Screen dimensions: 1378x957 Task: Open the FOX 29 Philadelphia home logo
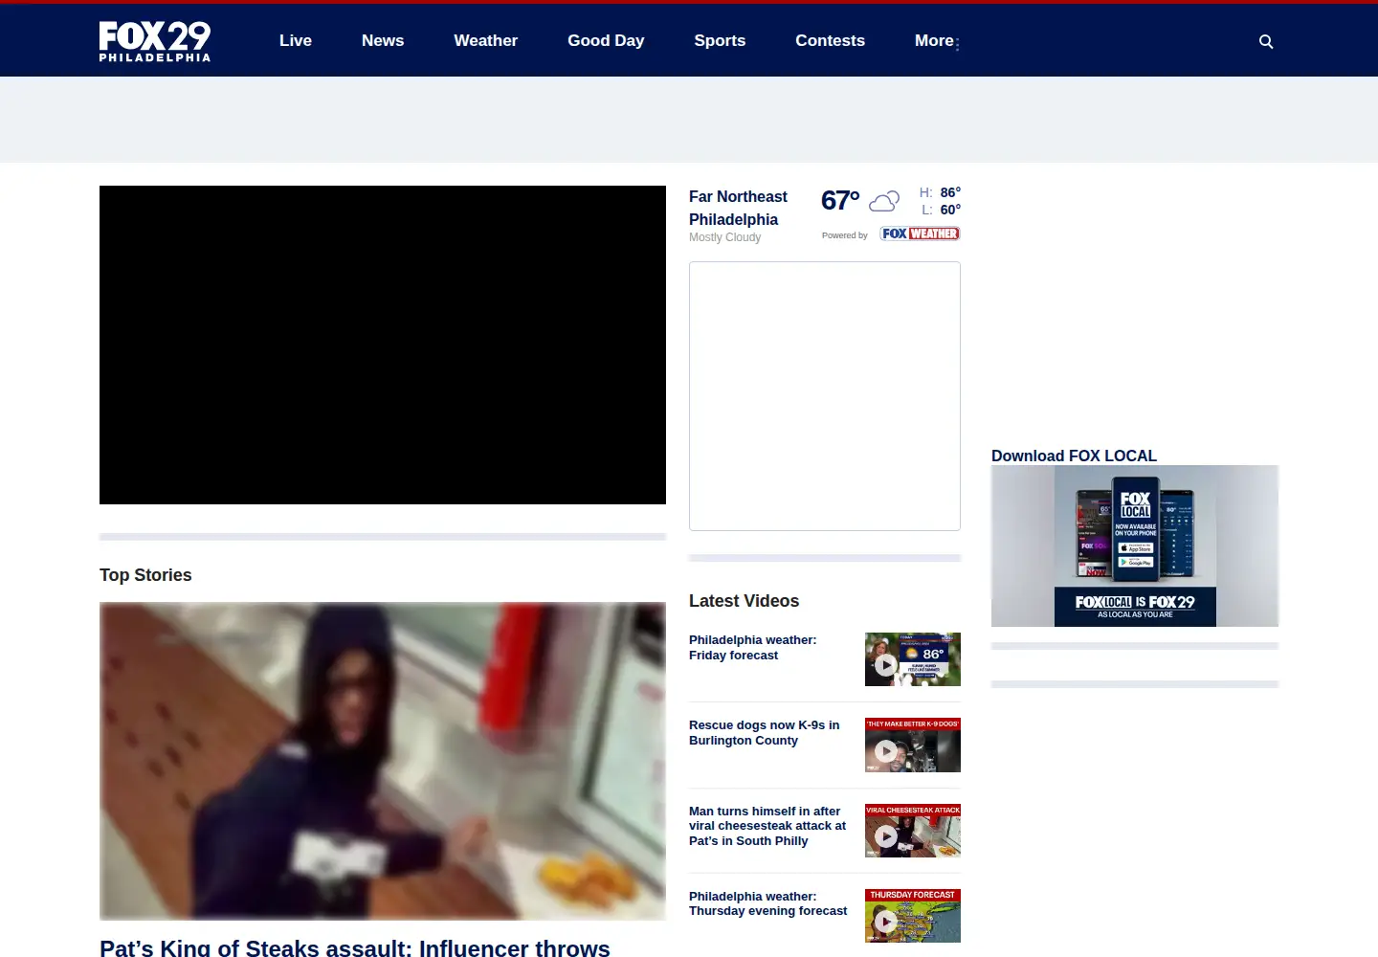(x=155, y=41)
